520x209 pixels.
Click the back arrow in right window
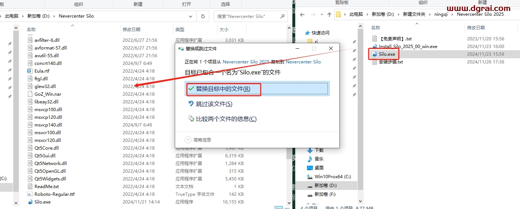[302, 14]
